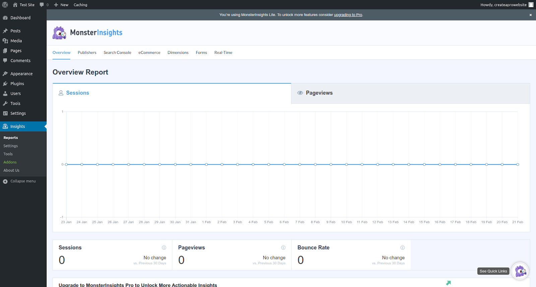Select the Sessions chart tab
Image resolution: width=536 pixels, height=287 pixels.
click(x=172, y=93)
